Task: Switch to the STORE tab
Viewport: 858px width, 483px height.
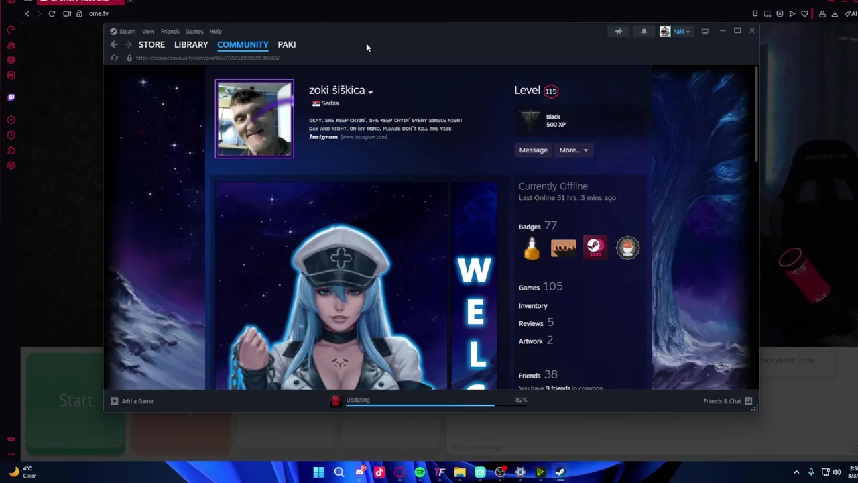Action: click(151, 44)
